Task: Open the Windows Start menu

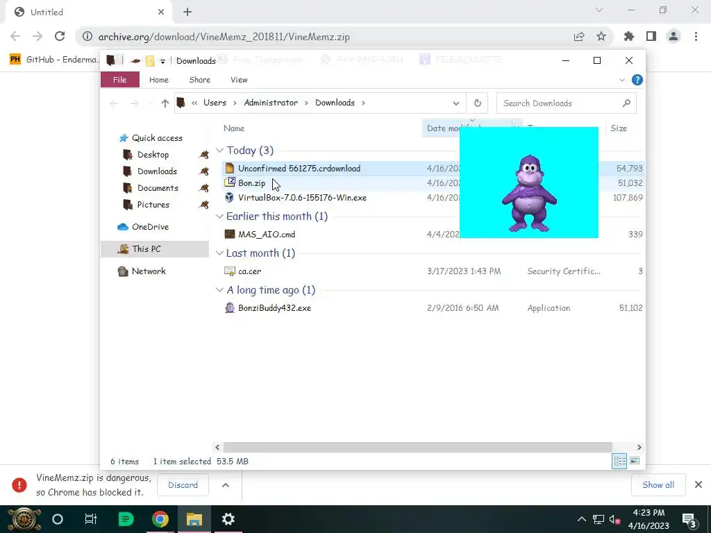Action: click(24, 519)
